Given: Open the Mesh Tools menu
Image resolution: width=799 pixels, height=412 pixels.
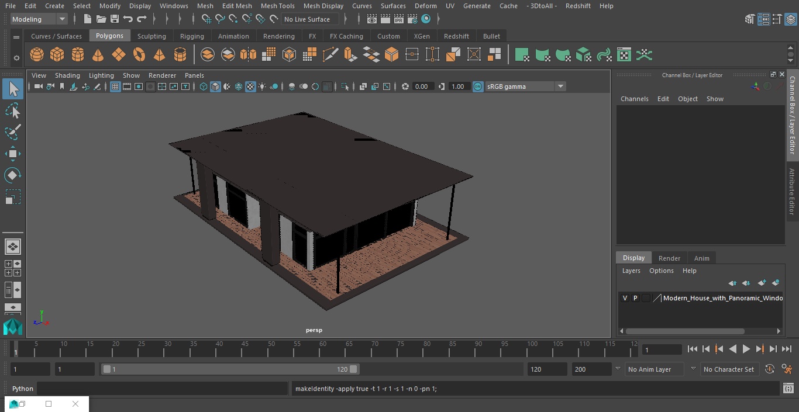Looking at the screenshot, I should (277, 6).
